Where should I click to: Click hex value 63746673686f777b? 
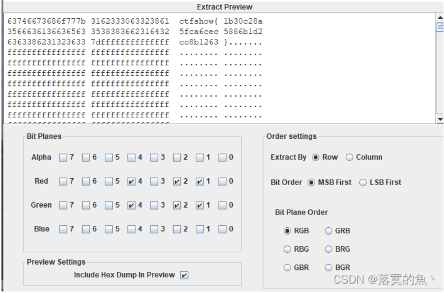[x=46, y=21]
